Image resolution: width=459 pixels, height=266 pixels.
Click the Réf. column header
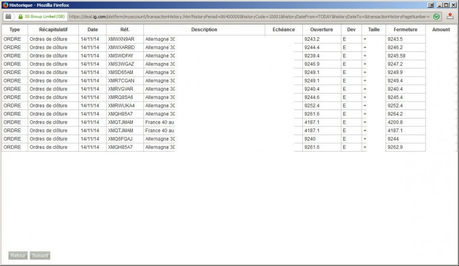[x=125, y=29]
